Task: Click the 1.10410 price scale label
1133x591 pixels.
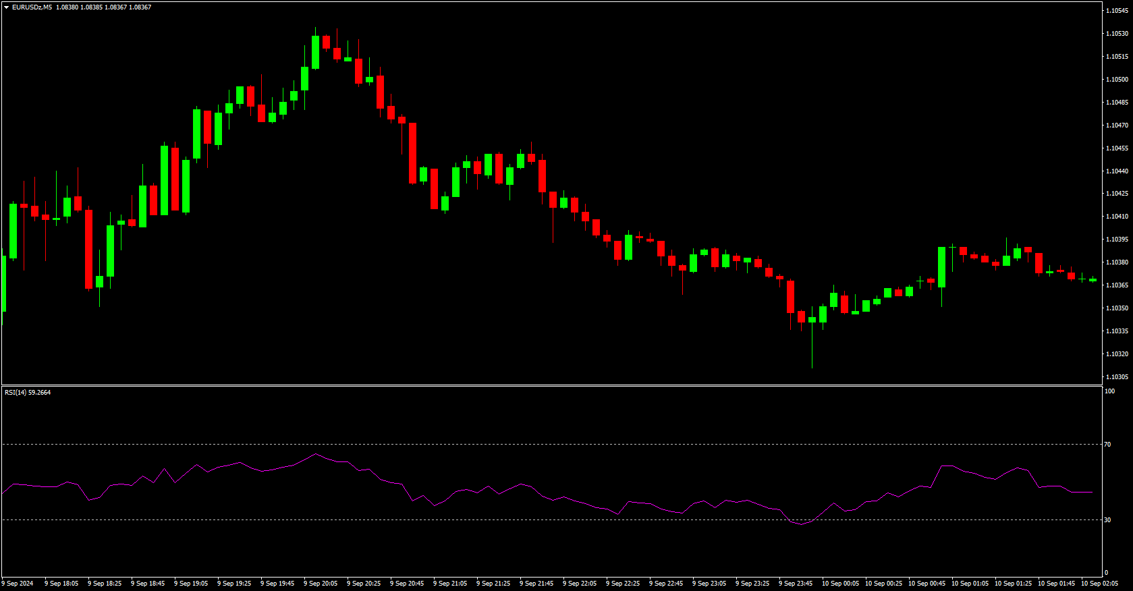Action: coord(1117,217)
